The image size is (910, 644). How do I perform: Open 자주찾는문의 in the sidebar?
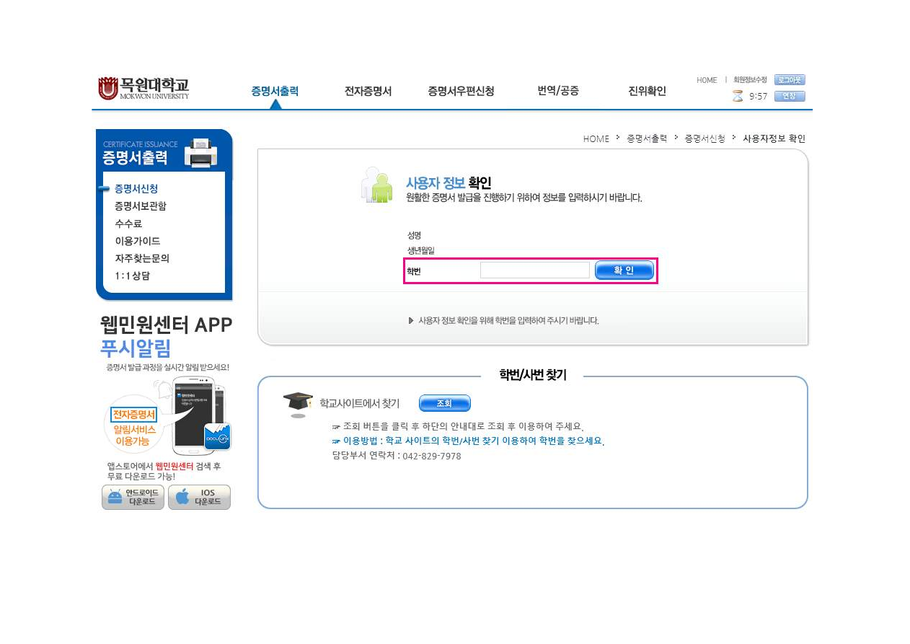(142, 258)
